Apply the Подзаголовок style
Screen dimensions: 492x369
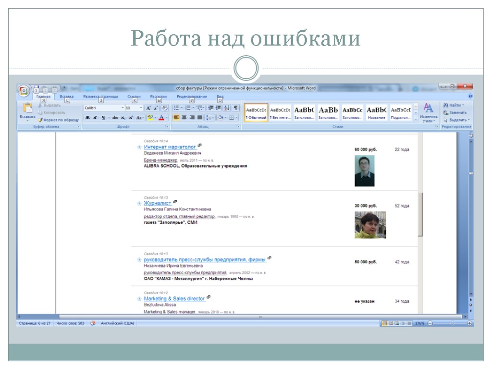point(401,113)
